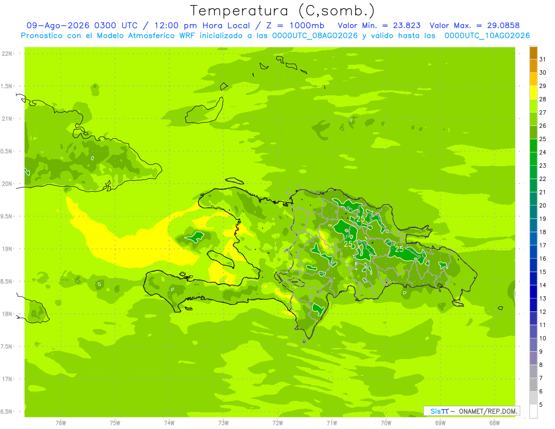Select the '72W' longitude axis label
555x429 pixels.
click(x=278, y=423)
